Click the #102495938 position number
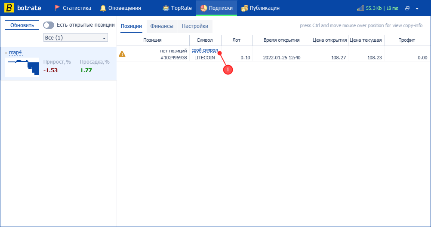This screenshot has width=431, height=227. [174, 58]
